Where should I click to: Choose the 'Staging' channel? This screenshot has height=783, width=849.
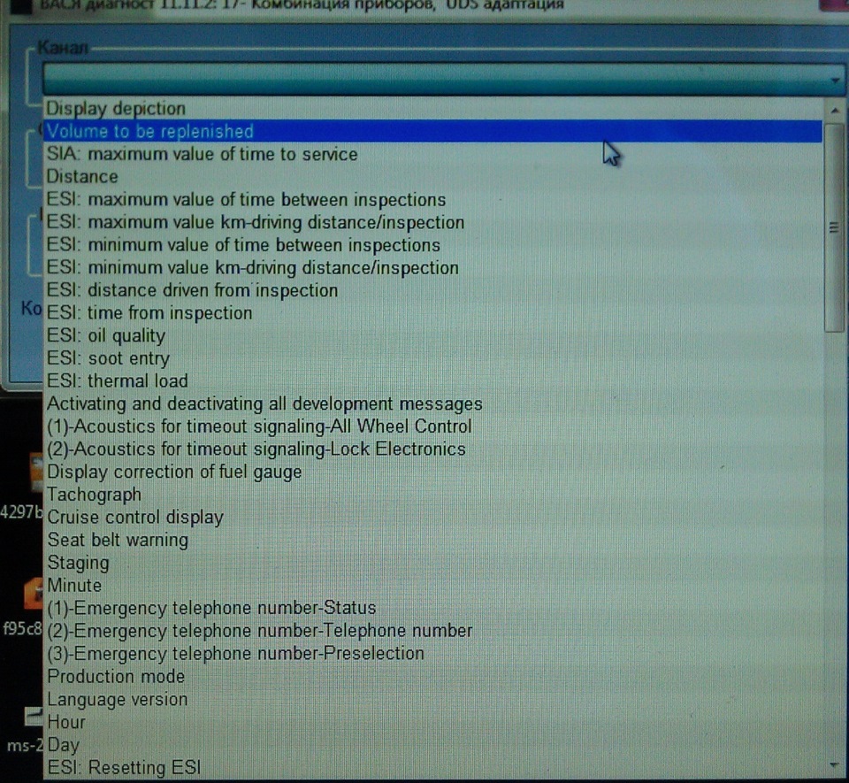point(433,564)
